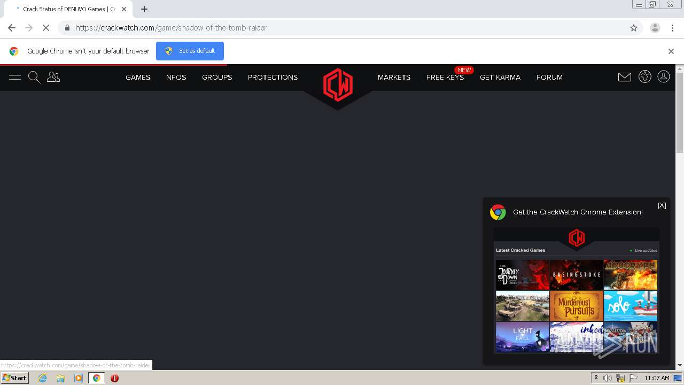Viewport: 684px width, 385px height.
Task: Open the GROUPS menu item
Action: [217, 78]
